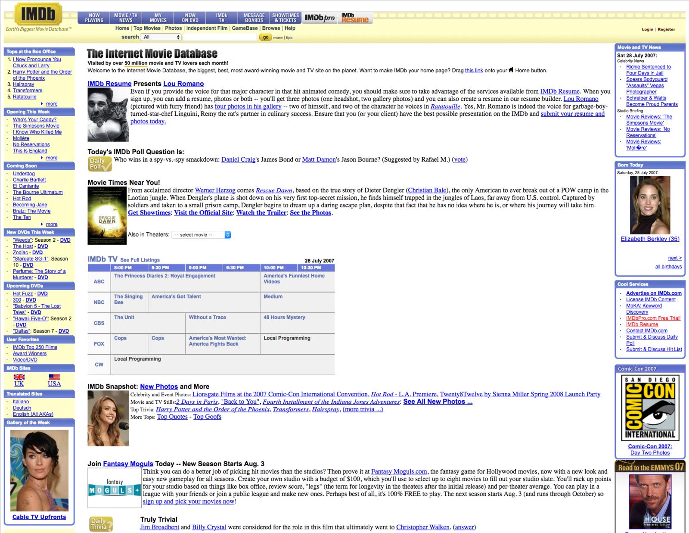This screenshot has width=689, height=533.
Task: Open the search category dropdown set to All
Action: pos(161,37)
